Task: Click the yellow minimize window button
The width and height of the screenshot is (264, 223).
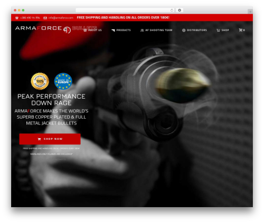Action: coord(19,10)
